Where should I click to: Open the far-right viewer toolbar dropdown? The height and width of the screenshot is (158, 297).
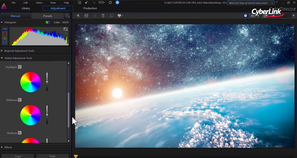pos(294,16)
